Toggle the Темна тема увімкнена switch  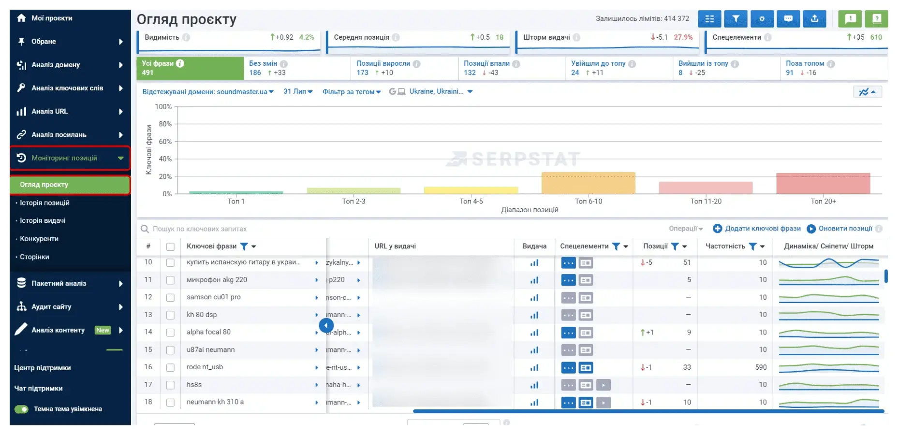click(21, 409)
